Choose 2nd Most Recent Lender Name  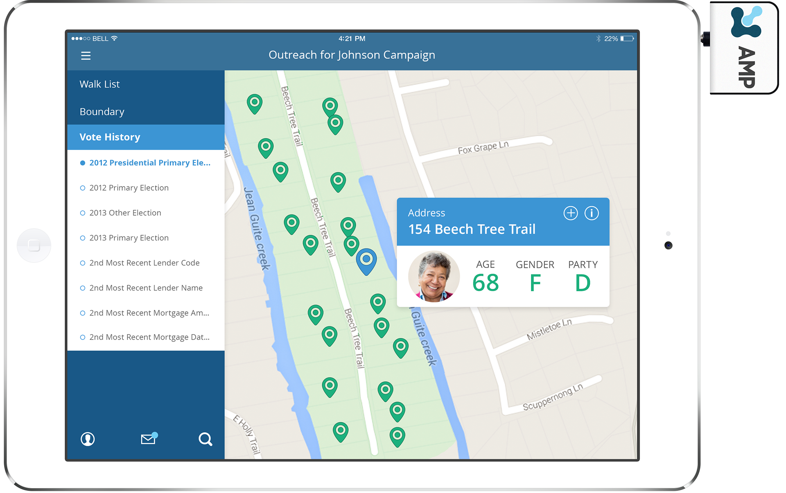pyautogui.click(x=146, y=288)
